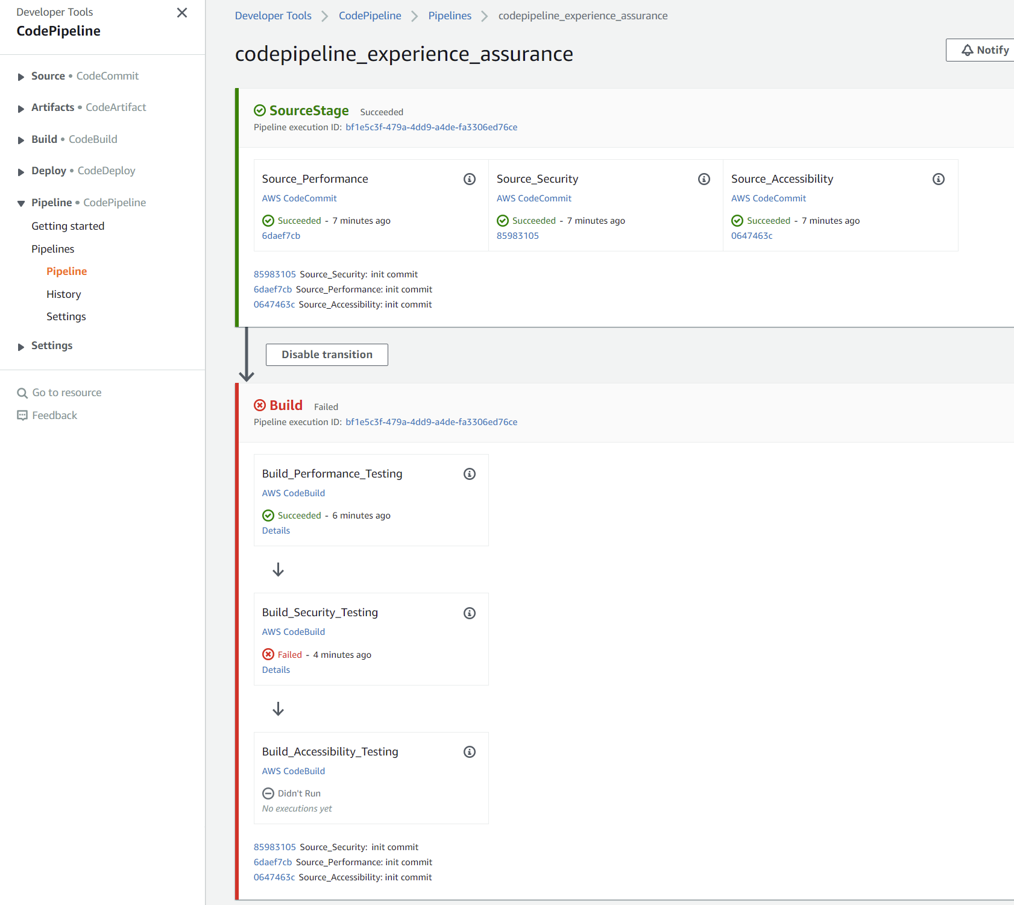Open 6daef7cb commit link in SourceStage summary

pos(273,289)
